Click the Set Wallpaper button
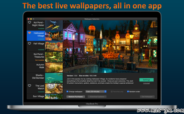 click(147, 97)
